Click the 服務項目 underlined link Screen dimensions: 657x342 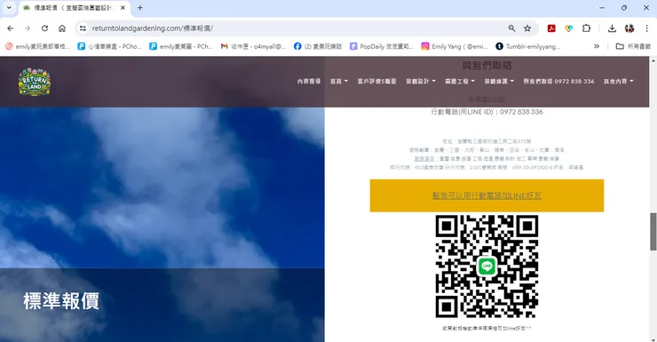[424, 159]
